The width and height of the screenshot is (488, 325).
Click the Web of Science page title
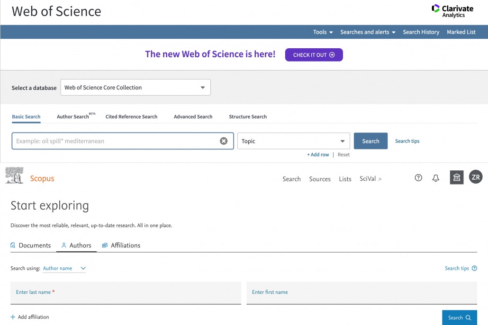click(x=56, y=11)
